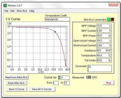Open the Mini-KLA menu

(x=22, y=11)
